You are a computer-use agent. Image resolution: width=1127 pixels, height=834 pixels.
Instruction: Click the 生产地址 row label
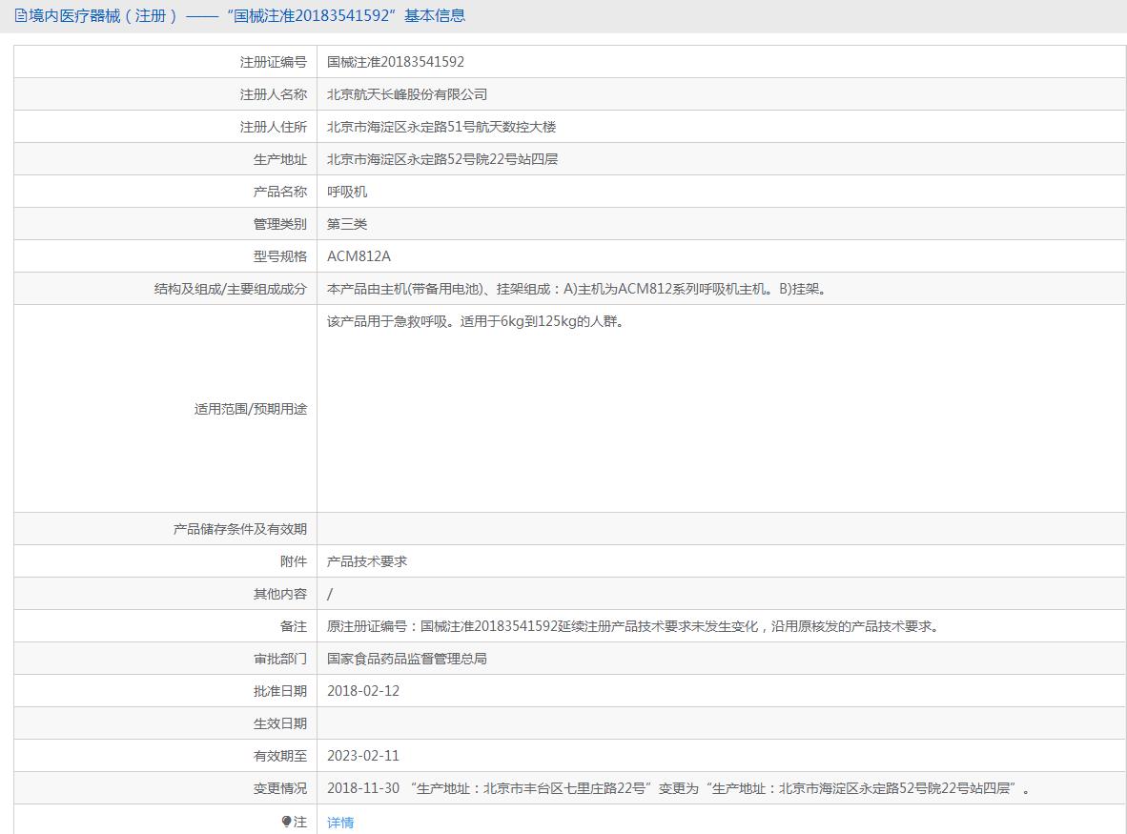[279, 159]
